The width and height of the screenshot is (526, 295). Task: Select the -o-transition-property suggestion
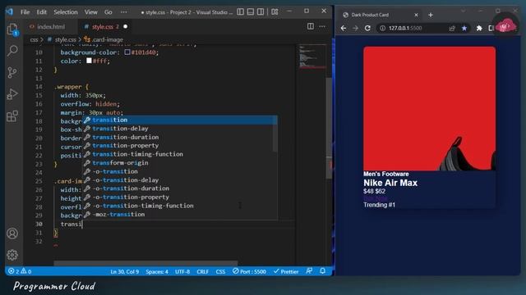(179, 197)
